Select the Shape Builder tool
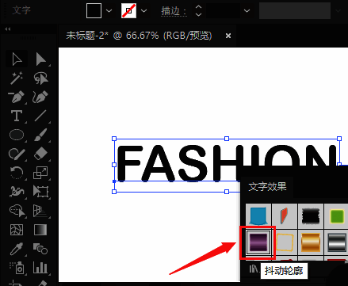 point(17,211)
